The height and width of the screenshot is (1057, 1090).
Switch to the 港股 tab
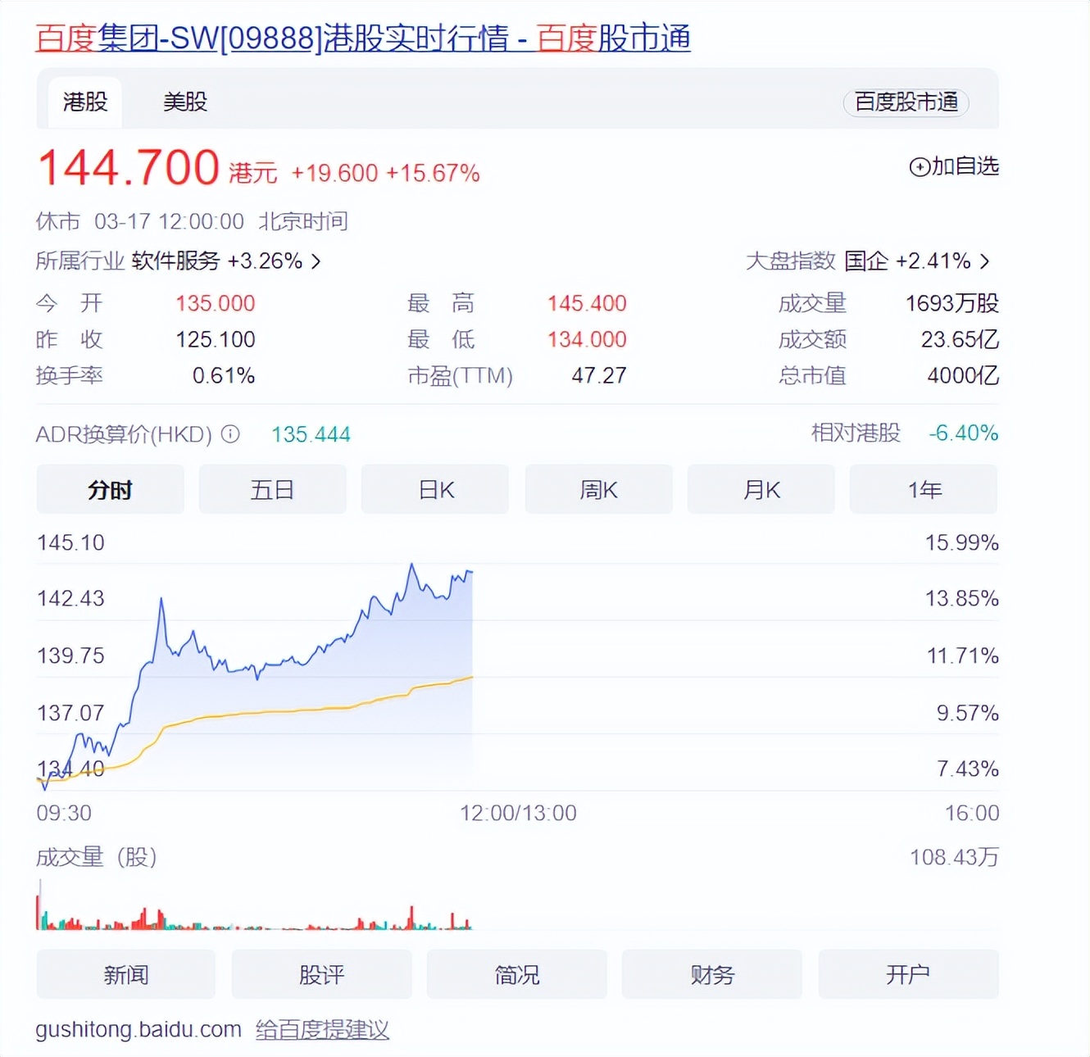coord(83,100)
